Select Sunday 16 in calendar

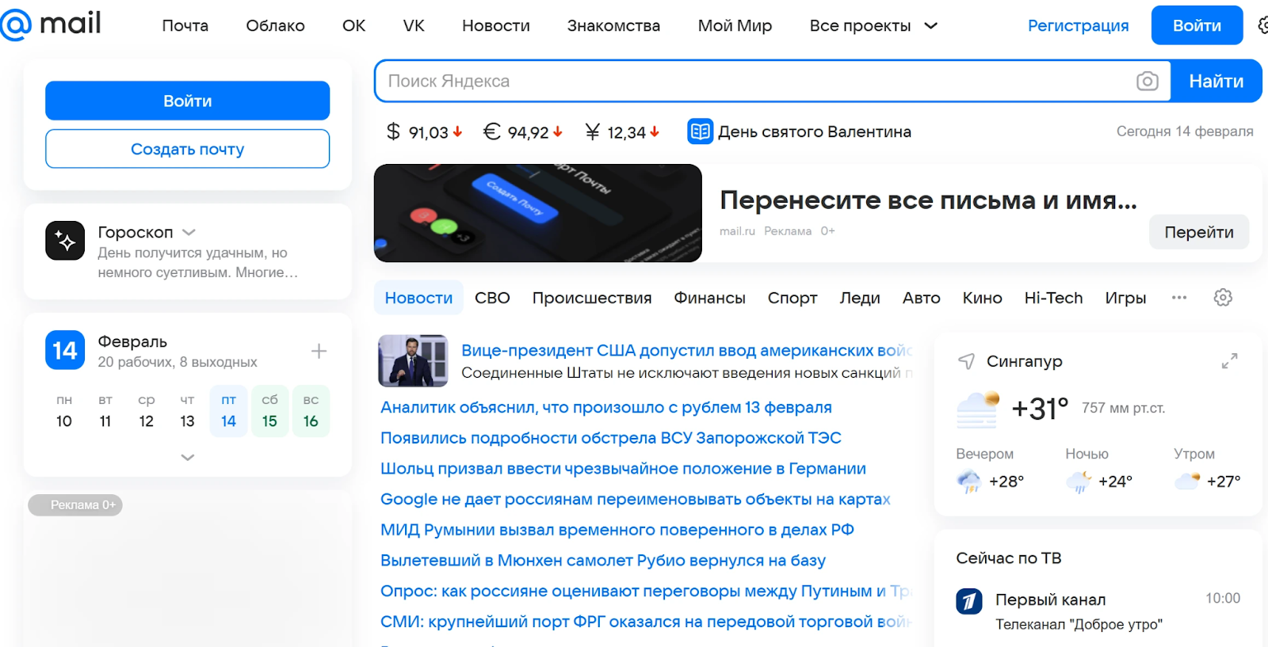click(311, 411)
